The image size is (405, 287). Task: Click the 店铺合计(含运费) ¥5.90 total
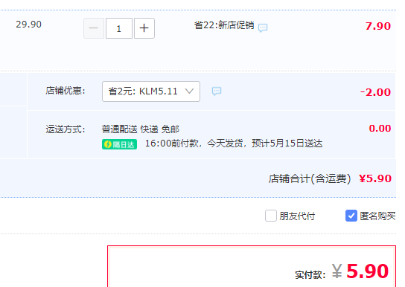pyautogui.click(x=330, y=178)
